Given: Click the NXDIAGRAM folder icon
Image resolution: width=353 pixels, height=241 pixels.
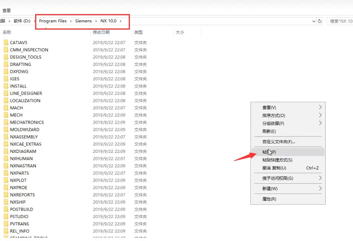Looking at the screenshot, I should point(6,151).
